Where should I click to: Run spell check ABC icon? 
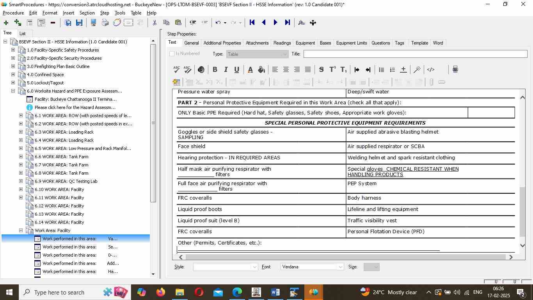[x=176, y=70]
